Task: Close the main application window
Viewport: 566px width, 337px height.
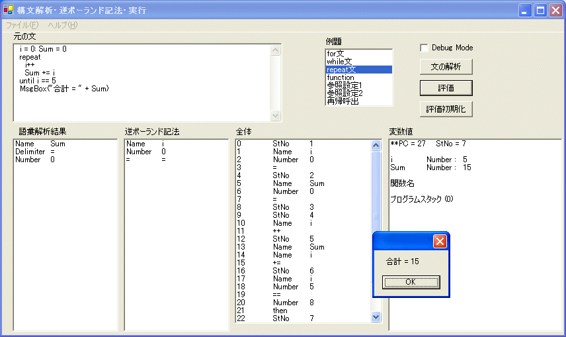Action: tap(555, 11)
